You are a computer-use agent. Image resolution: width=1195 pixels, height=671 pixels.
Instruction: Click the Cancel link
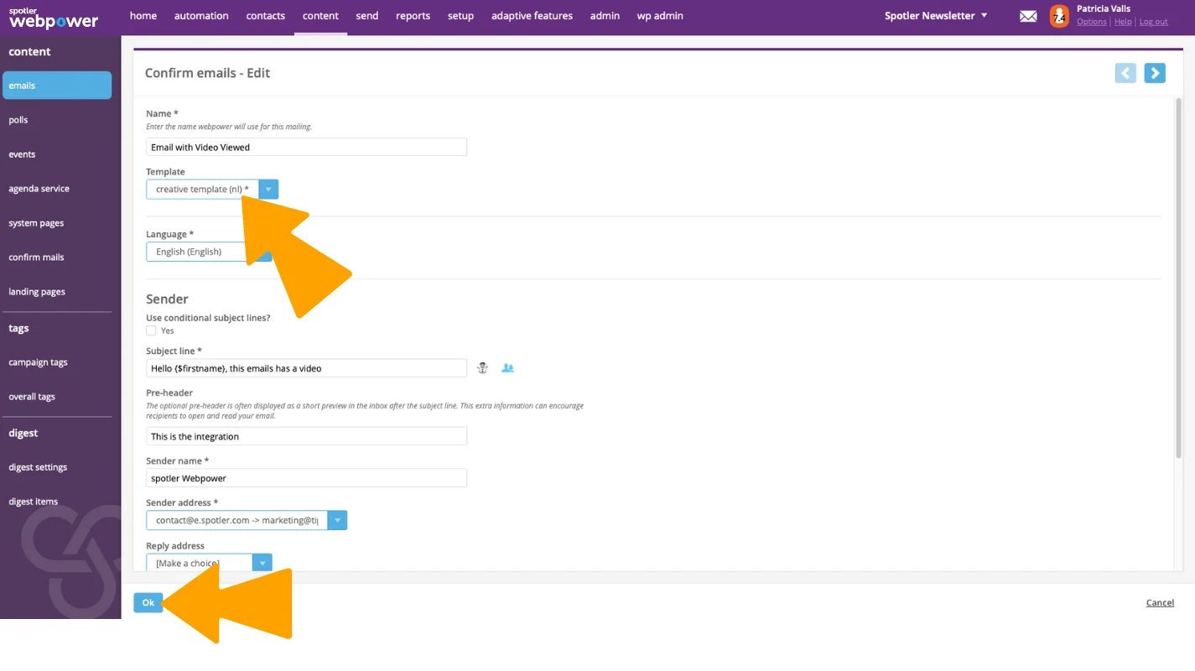(1160, 602)
